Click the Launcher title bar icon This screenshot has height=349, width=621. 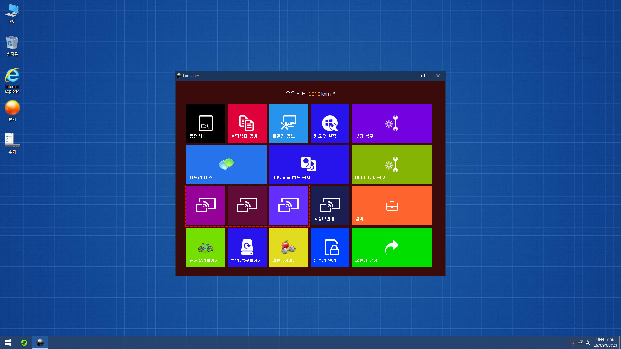tap(179, 76)
